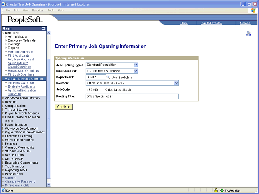Open the Tools menu
The height and width of the screenshot is (194, 259).
pyautogui.click(x=51, y=11)
